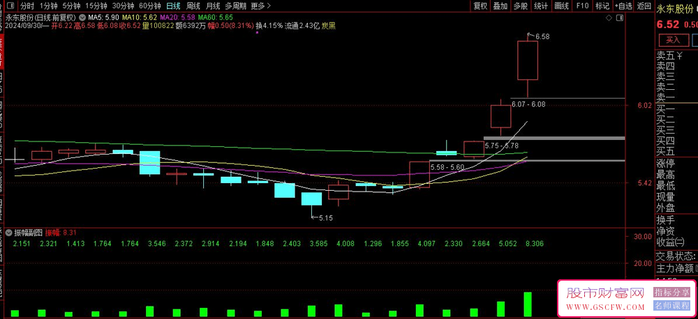Click the 买入 buy button
Viewport: 698px width, 319px height.
pyautogui.click(x=673, y=40)
